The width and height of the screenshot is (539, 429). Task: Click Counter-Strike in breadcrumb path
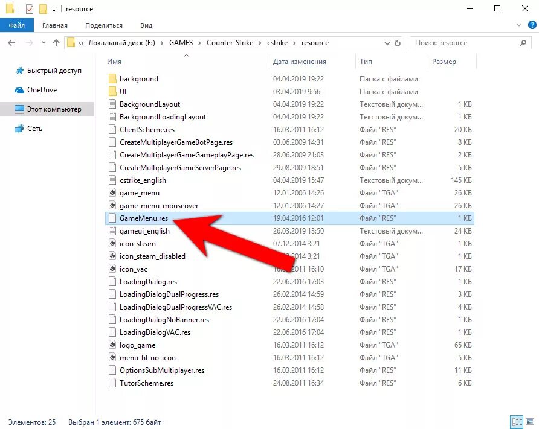click(x=230, y=43)
